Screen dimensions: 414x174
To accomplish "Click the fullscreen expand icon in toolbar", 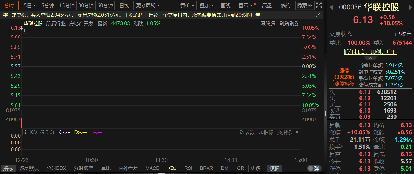I will (319, 5).
